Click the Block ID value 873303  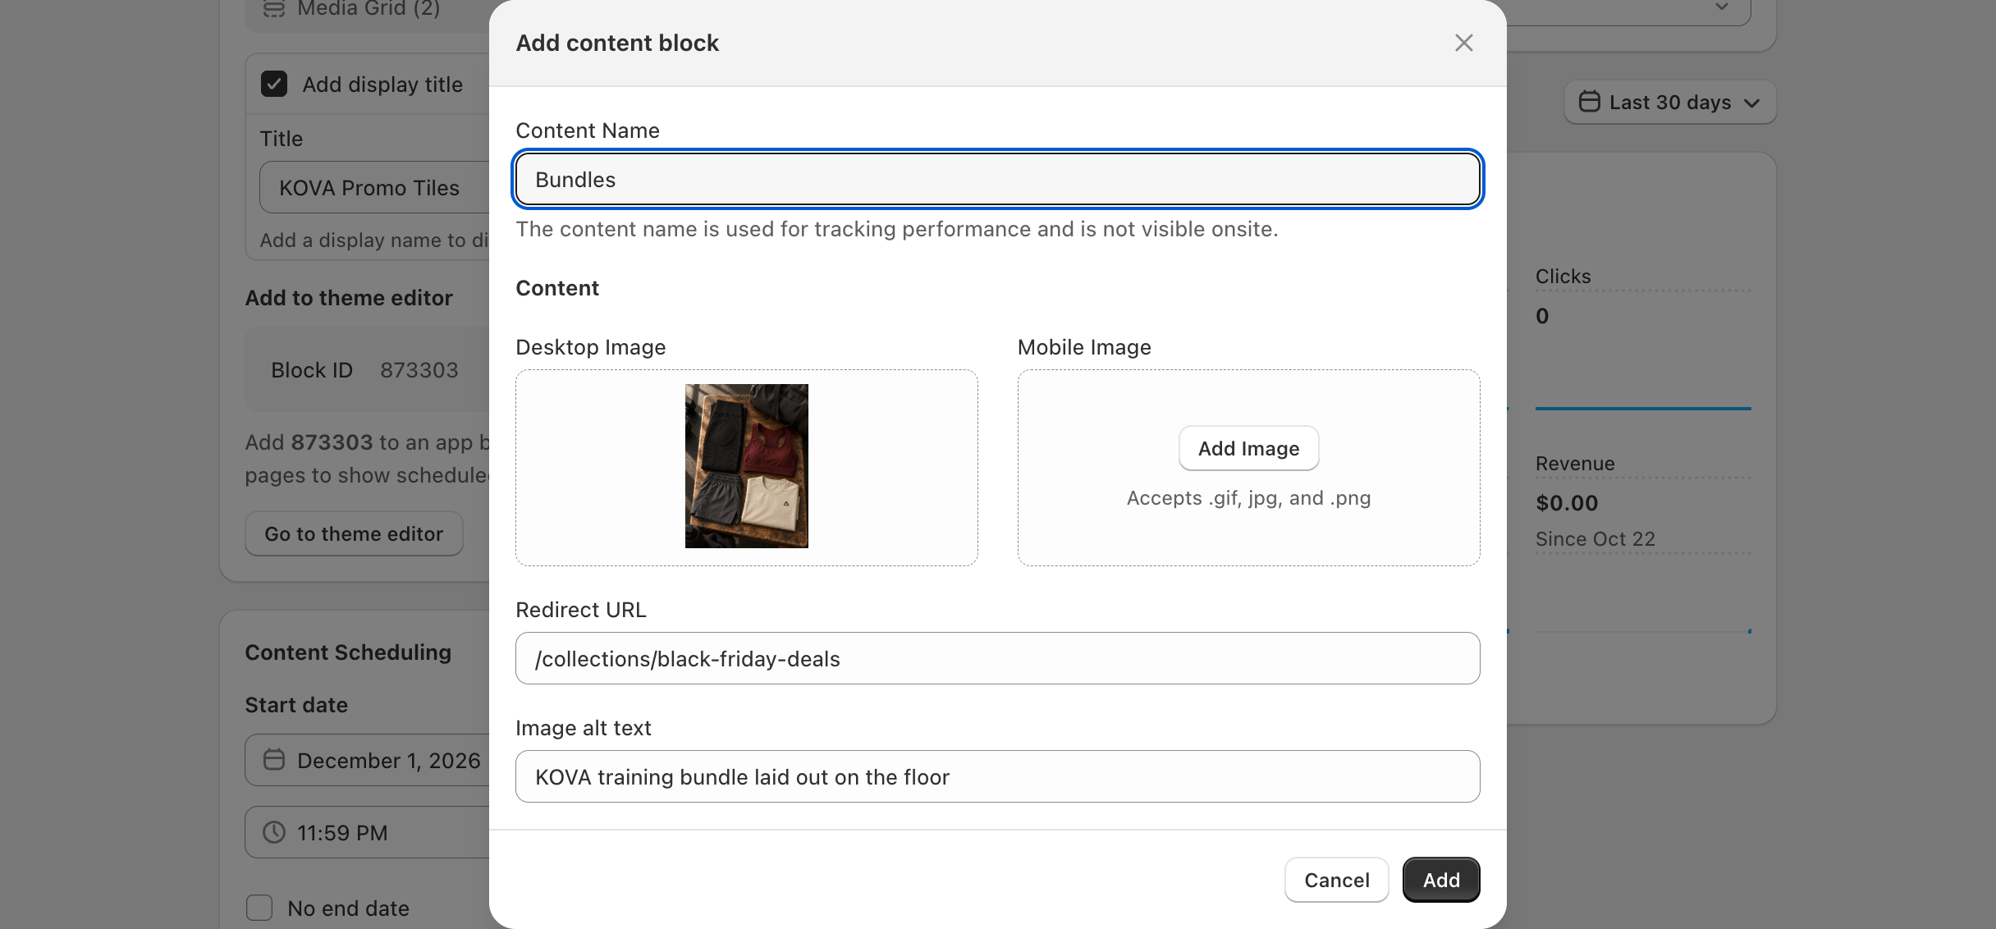[419, 370]
